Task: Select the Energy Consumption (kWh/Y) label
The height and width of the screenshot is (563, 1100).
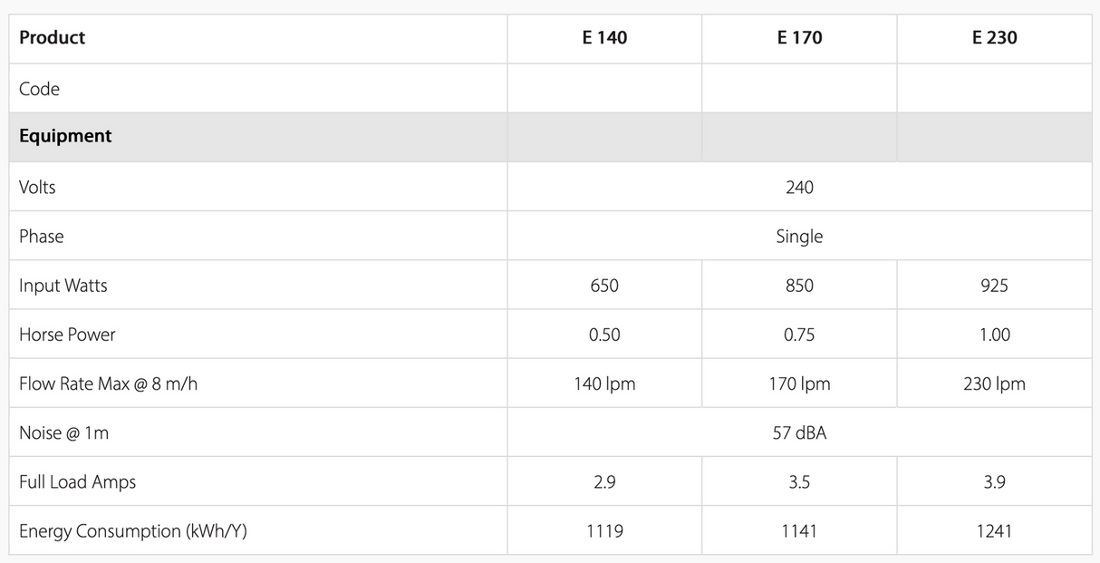Action: pyautogui.click(x=132, y=531)
